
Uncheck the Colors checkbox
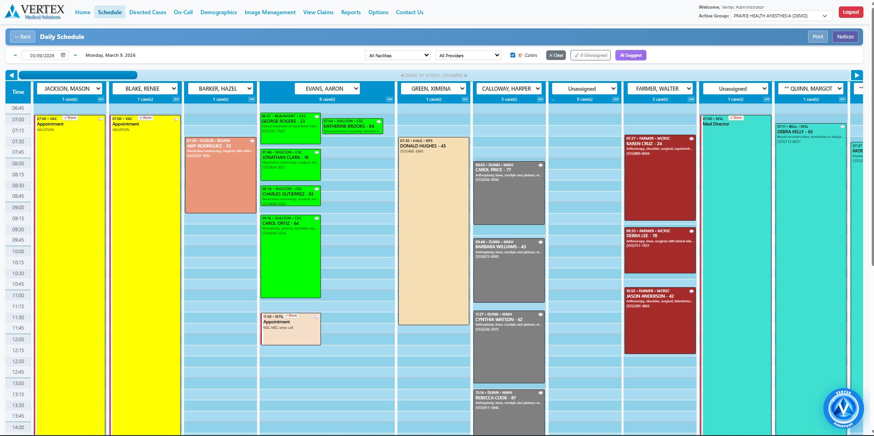(513, 55)
